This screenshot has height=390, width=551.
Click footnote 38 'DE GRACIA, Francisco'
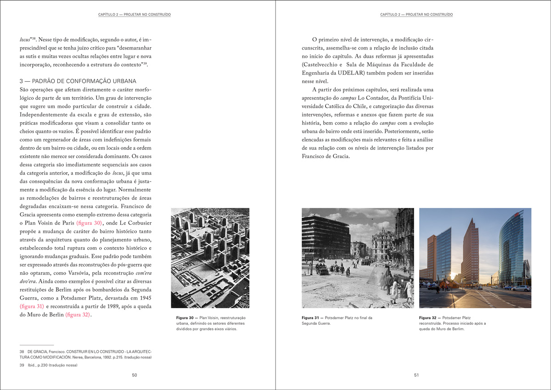pos(45,351)
